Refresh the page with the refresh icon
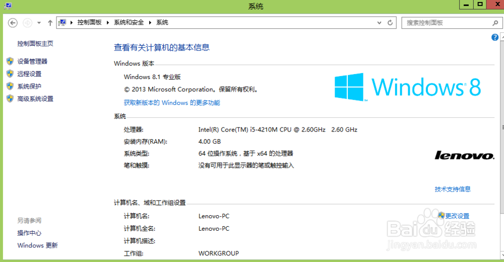The width and height of the screenshot is (504, 262). pos(390,23)
